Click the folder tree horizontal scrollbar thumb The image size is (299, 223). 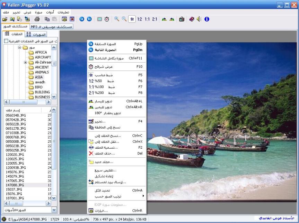point(24,102)
